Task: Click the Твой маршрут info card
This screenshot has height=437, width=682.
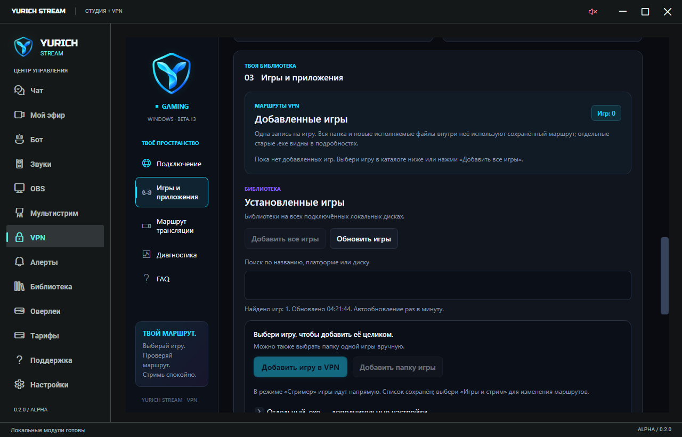Action: tap(172, 354)
